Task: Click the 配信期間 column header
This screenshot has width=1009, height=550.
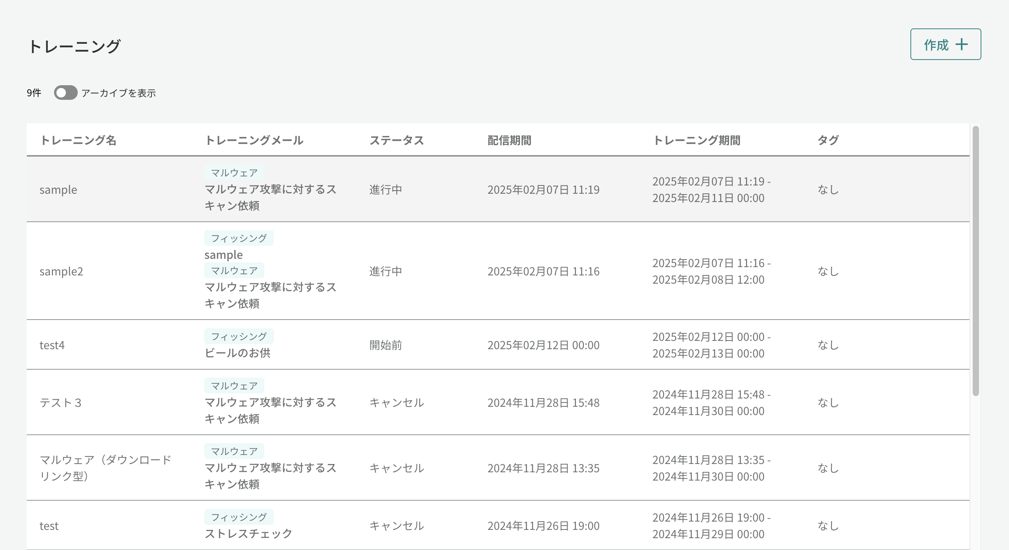Action: click(x=509, y=140)
